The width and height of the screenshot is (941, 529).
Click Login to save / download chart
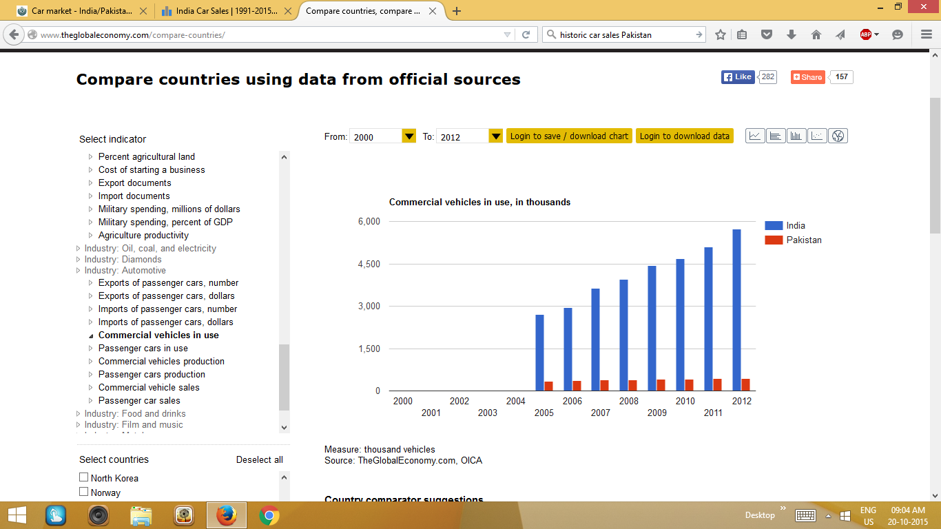point(569,136)
